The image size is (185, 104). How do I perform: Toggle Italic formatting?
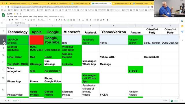[x=59, y=20]
